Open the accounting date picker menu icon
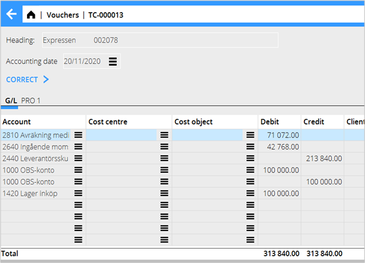The width and height of the screenshot is (365, 263). pyautogui.click(x=113, y=61)
